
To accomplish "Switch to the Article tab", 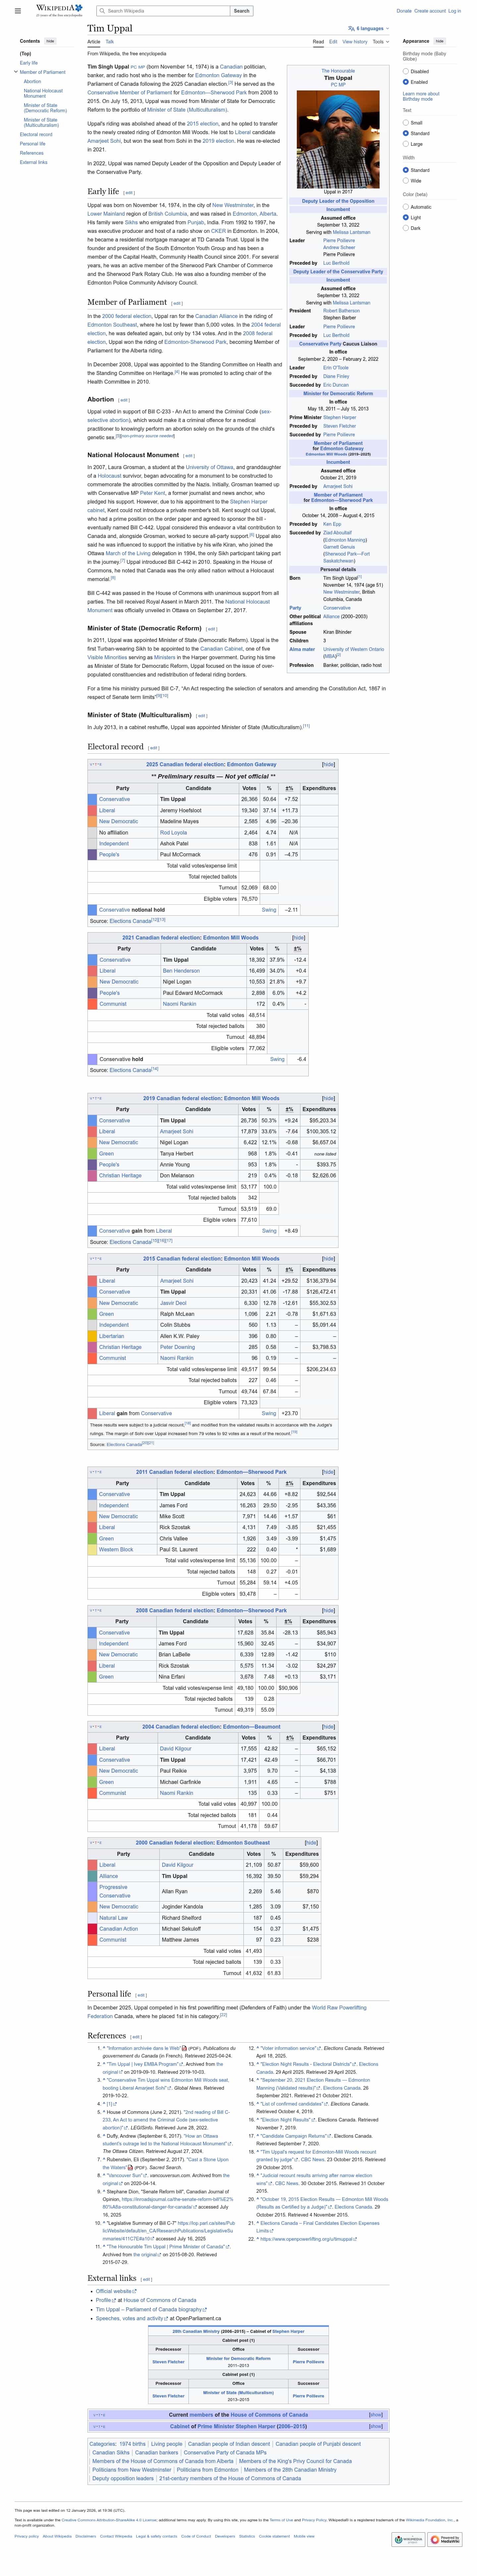I will coord(94,42).
